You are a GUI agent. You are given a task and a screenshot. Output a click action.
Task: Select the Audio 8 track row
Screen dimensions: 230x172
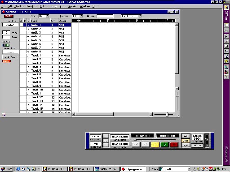point(45,52)
